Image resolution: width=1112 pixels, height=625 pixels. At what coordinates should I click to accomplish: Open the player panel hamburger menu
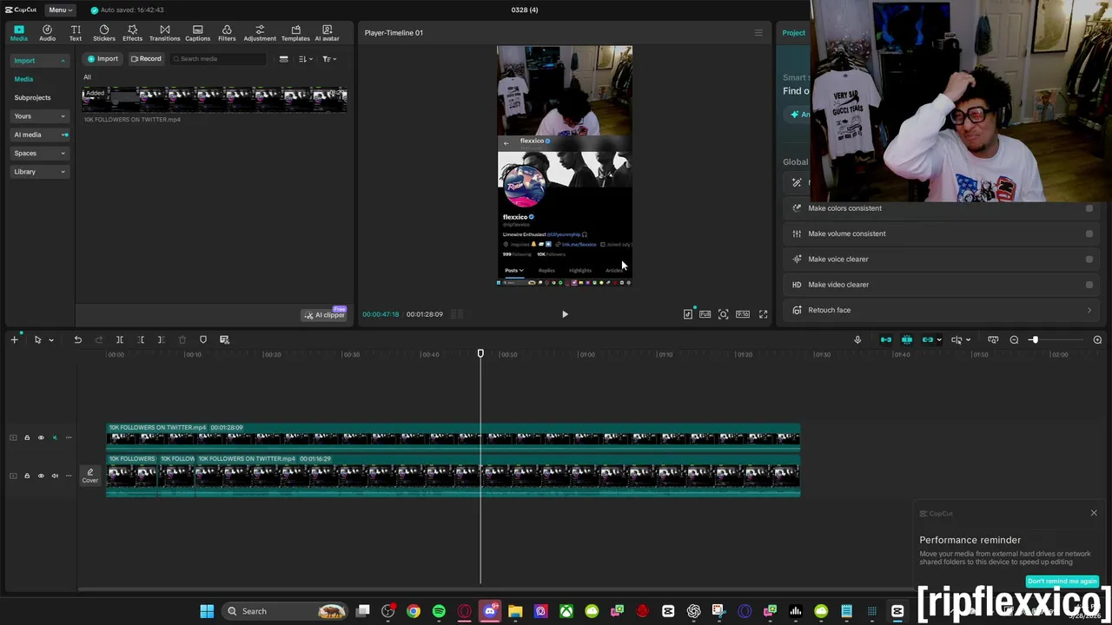point(758,33)
